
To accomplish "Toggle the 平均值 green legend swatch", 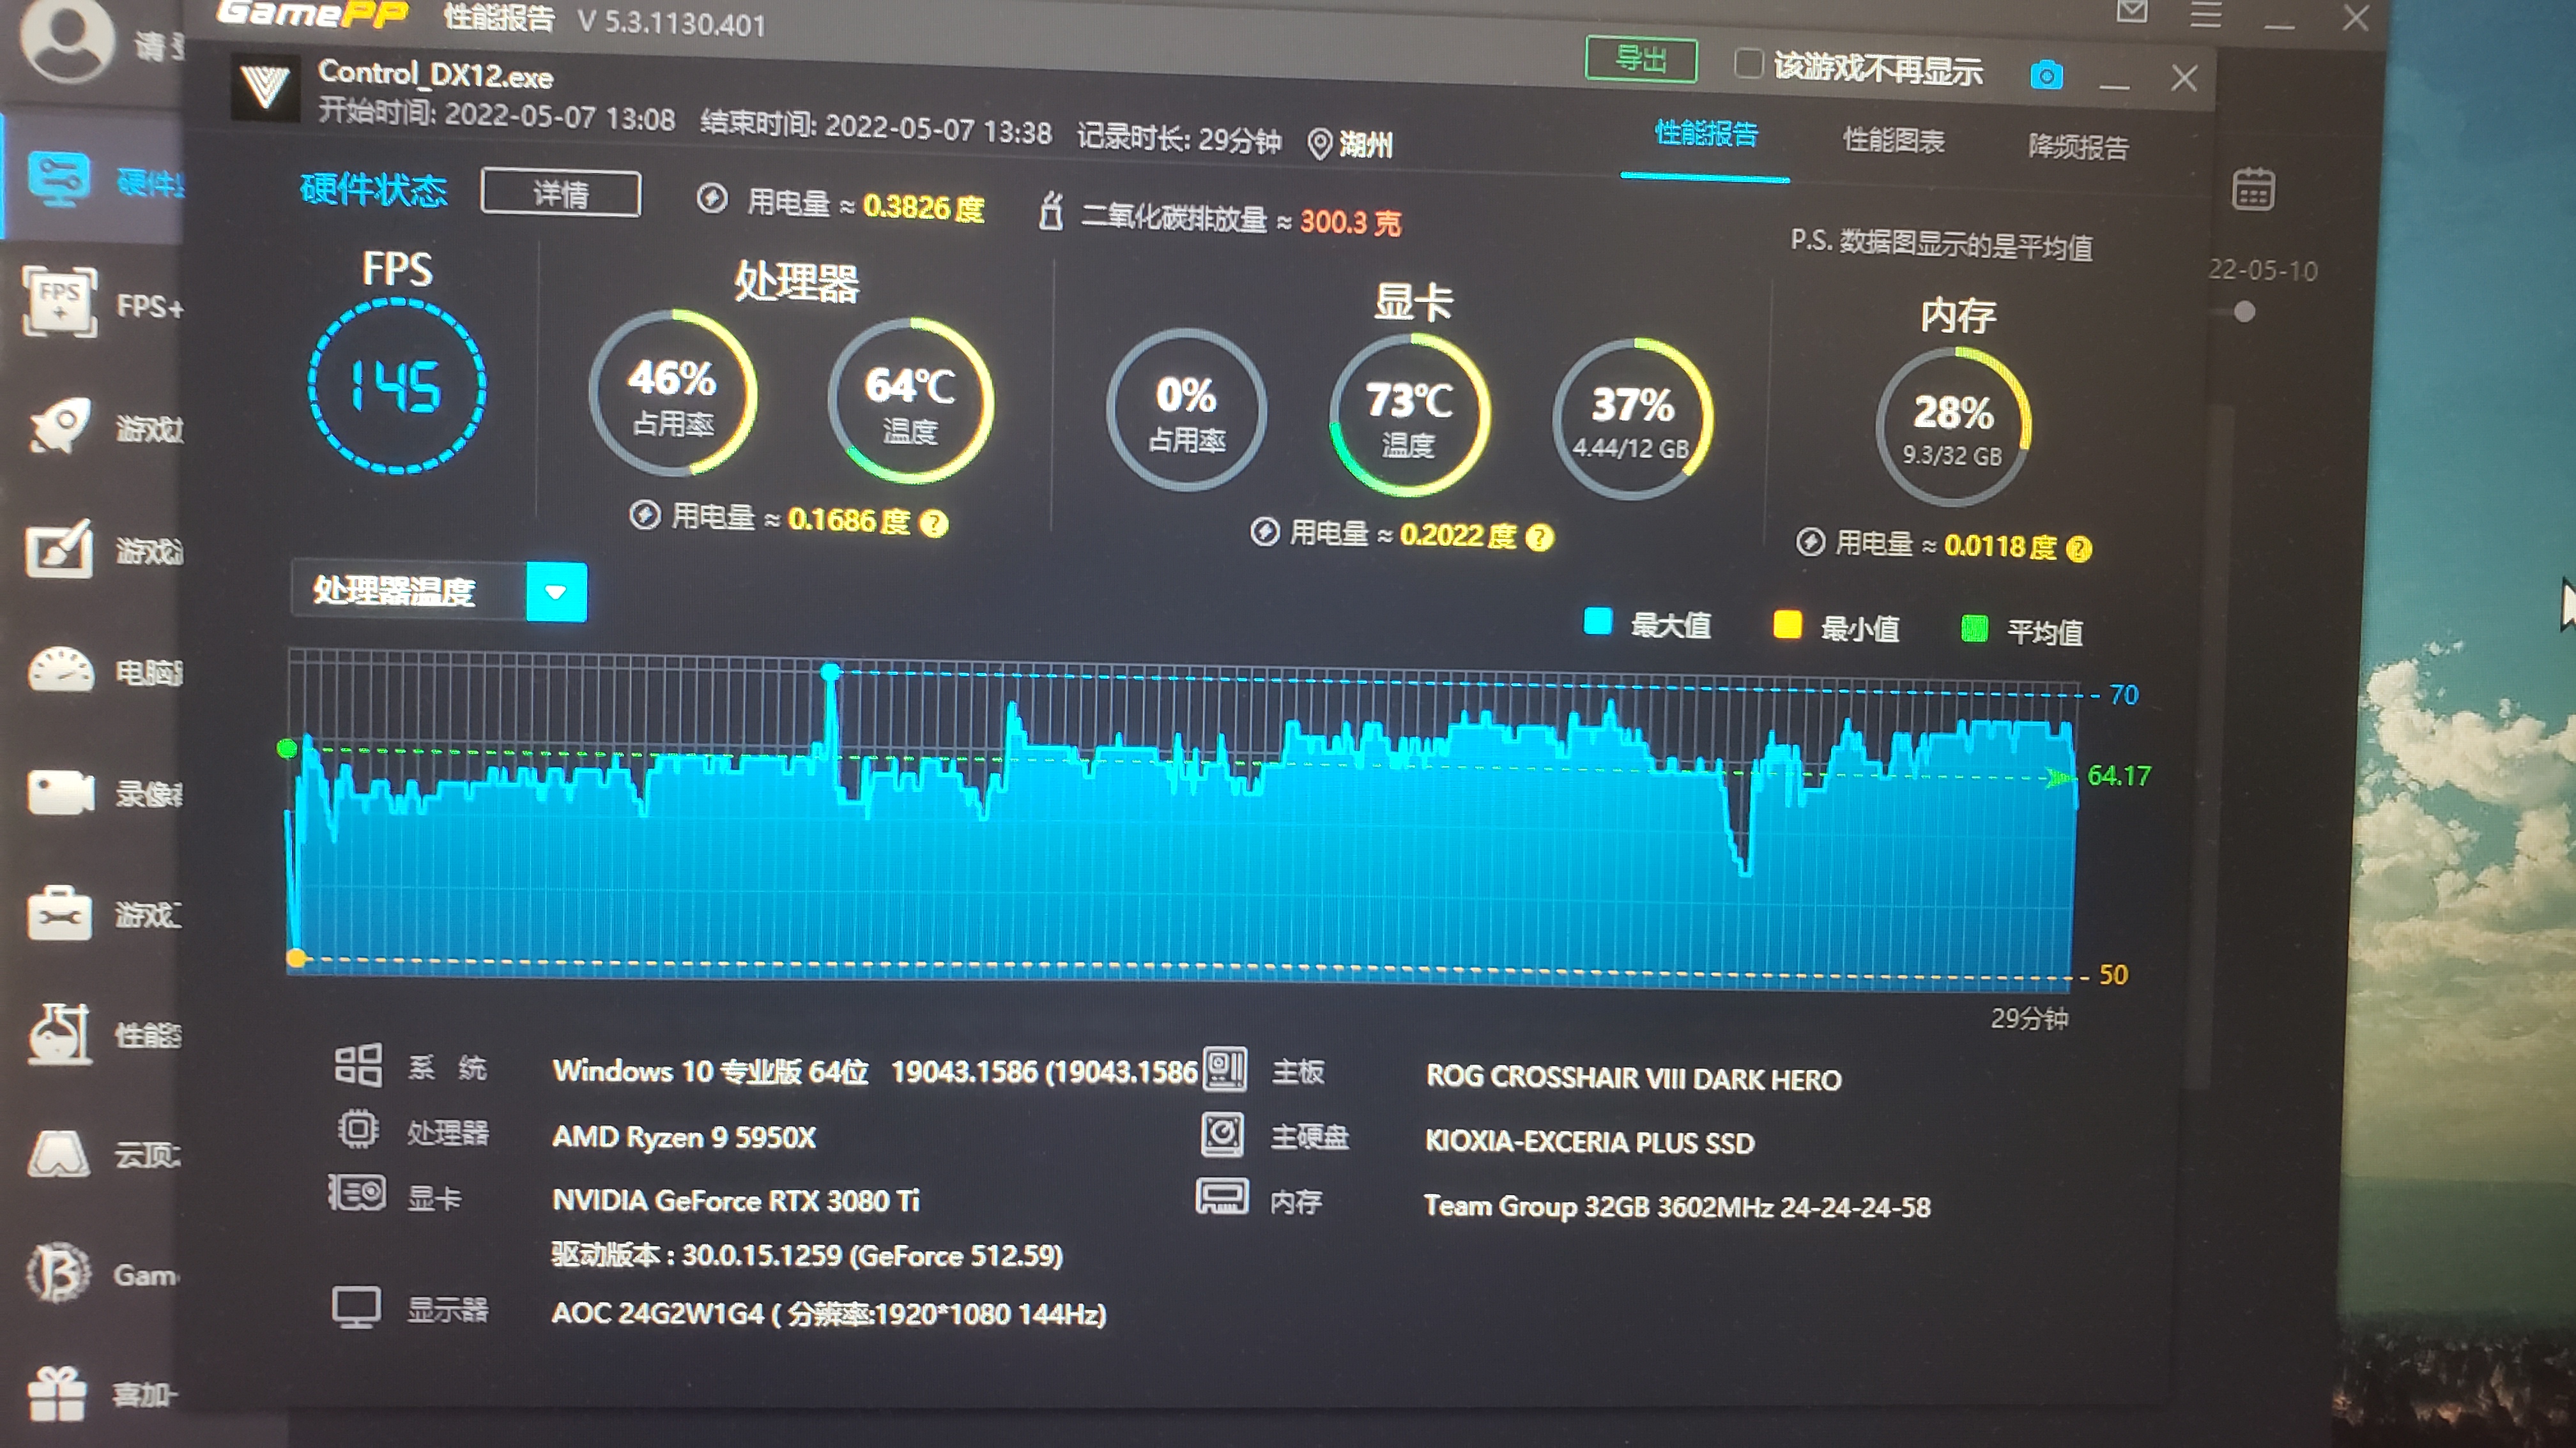I will click(1974, 630).
